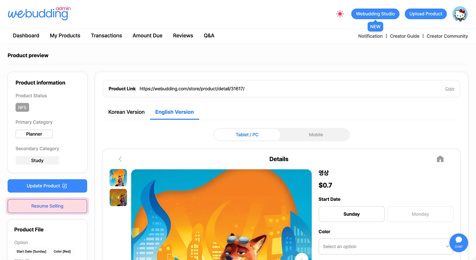Select Sunday as start date

tap(351, 214)
